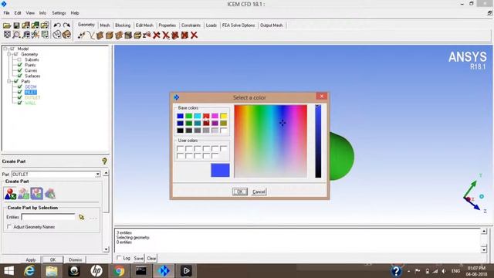The width and height of the screenshot is (494, 278).
Task: Toggle the GEOM part checkbox
Action: tap(19, 86)
